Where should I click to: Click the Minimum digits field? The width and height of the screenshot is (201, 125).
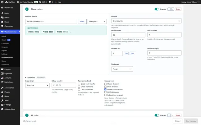164,53
